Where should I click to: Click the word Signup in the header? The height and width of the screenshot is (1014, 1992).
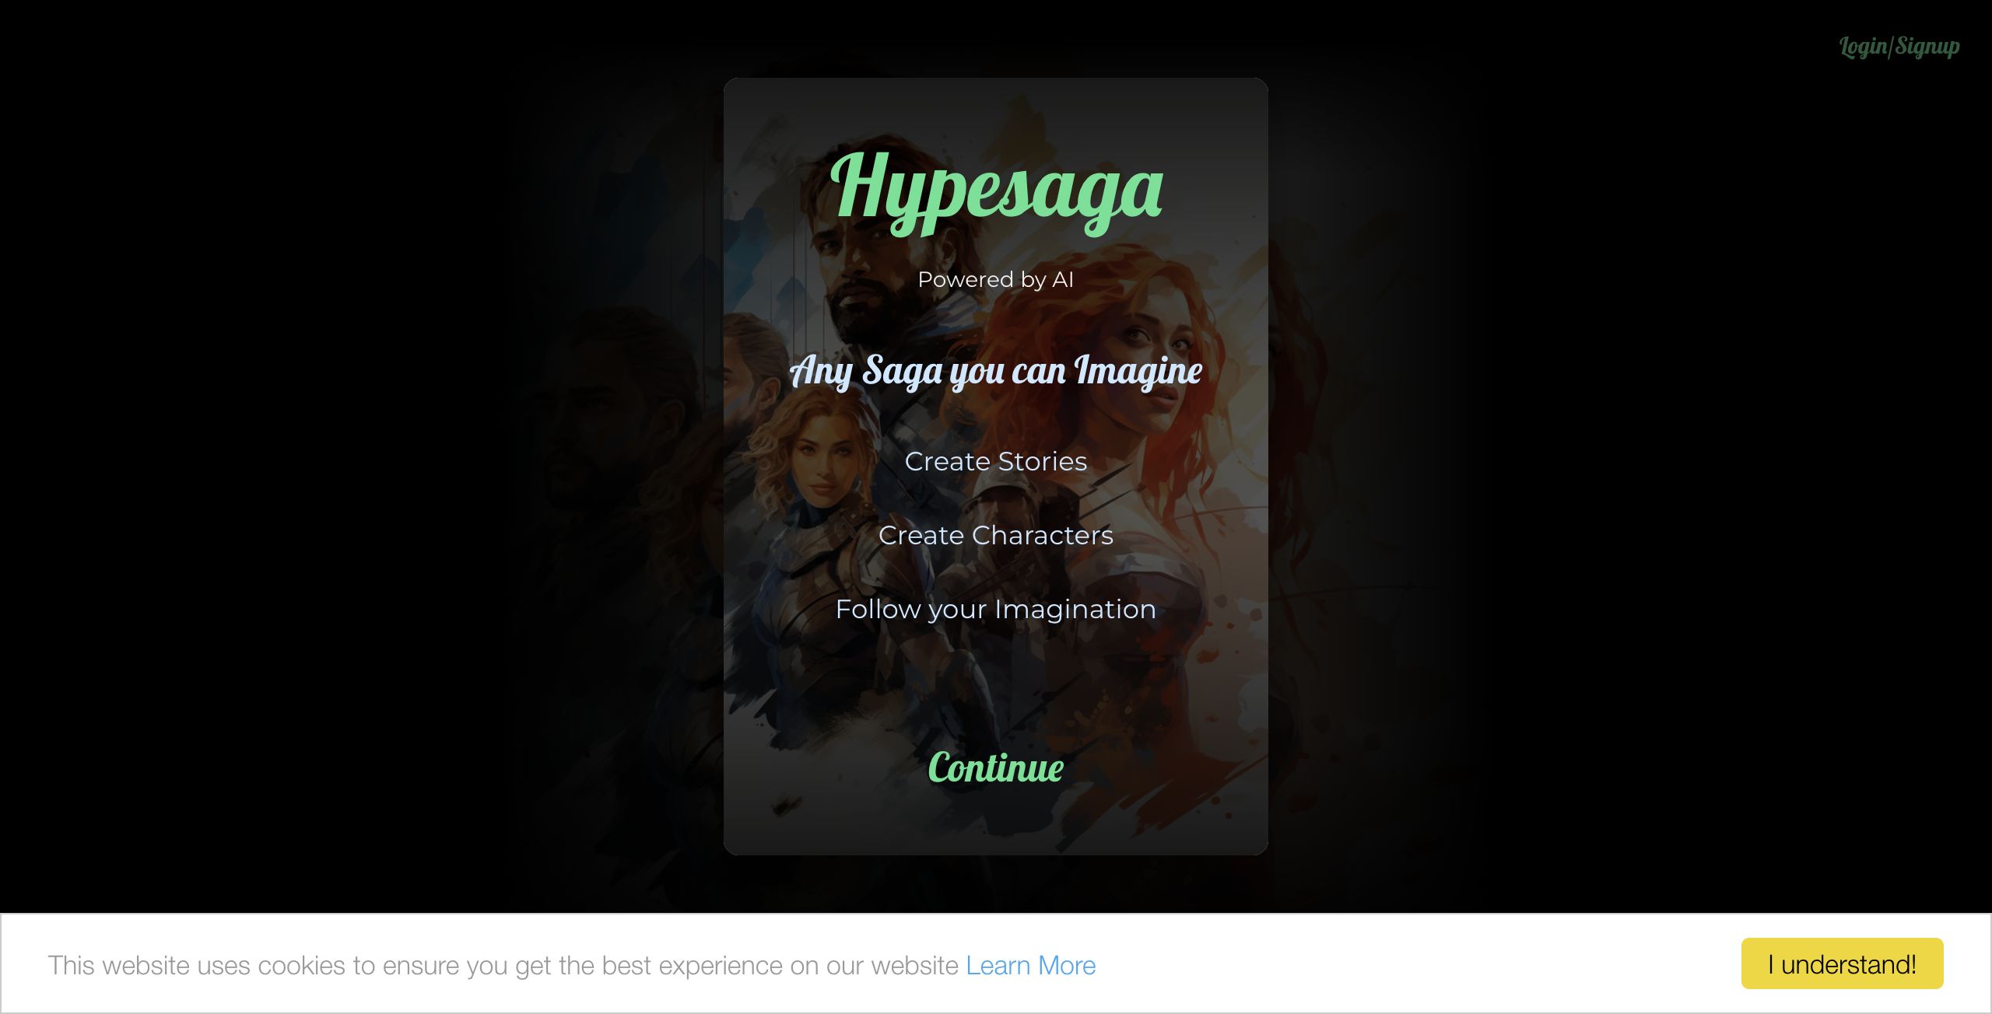click(1927, 47)
